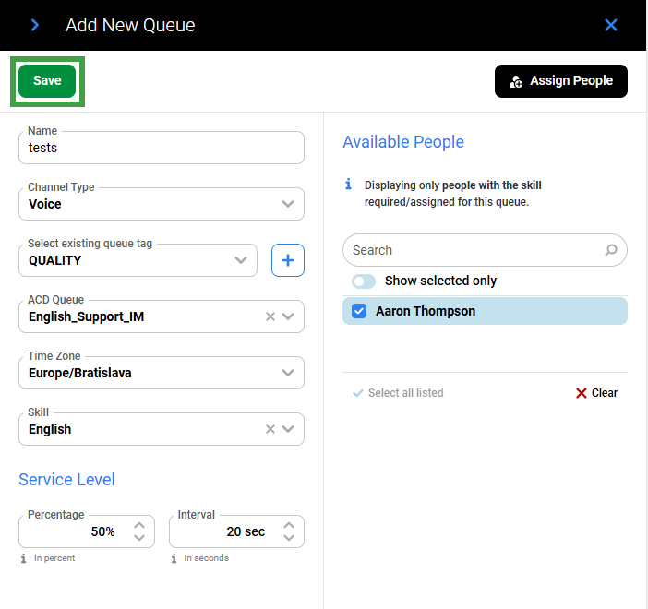648x609 pixels.
Task: Increase Percentage using the up arrow
Action: (x=138, y=525)
